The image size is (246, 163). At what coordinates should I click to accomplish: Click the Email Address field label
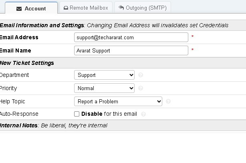coord(19,37)
